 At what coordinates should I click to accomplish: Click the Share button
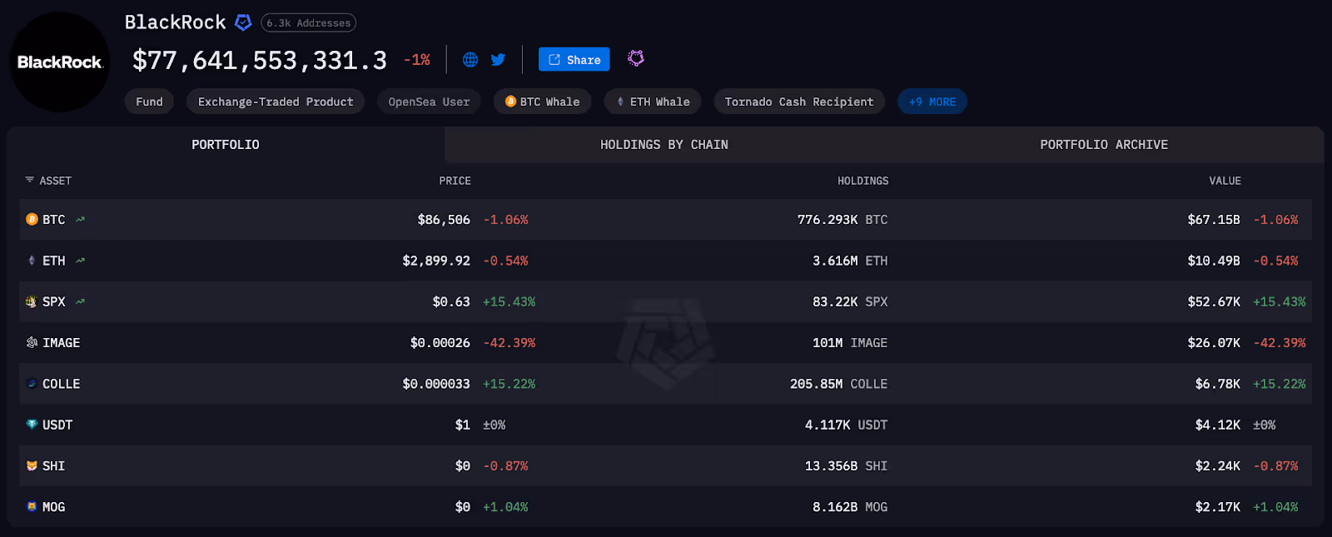pos(574,59)
